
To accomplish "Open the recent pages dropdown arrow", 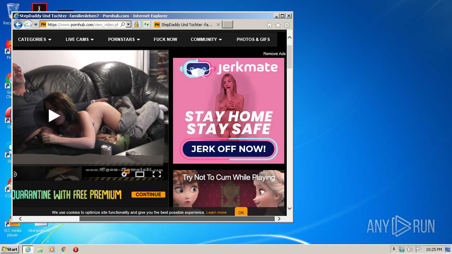I will coord(36,25).
